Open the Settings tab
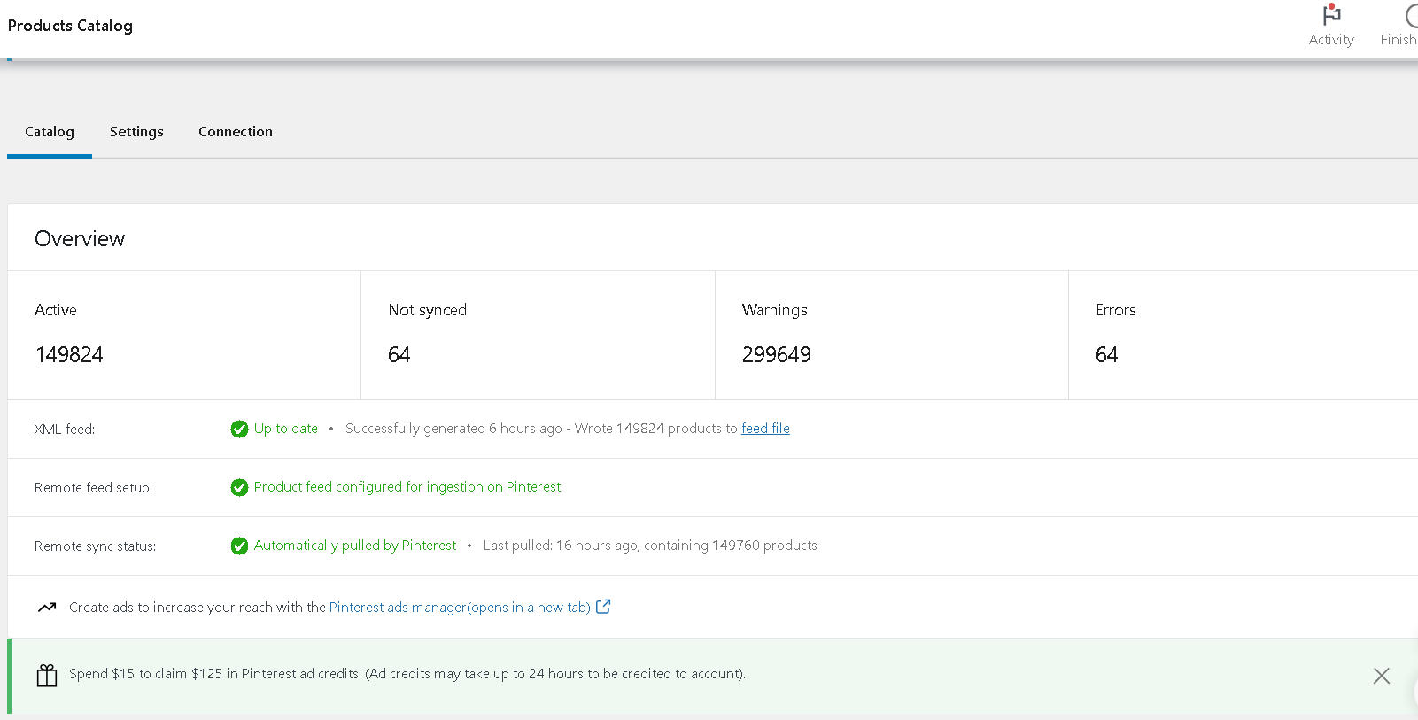Screen dimensions: 1418x720 coord(136,132)
